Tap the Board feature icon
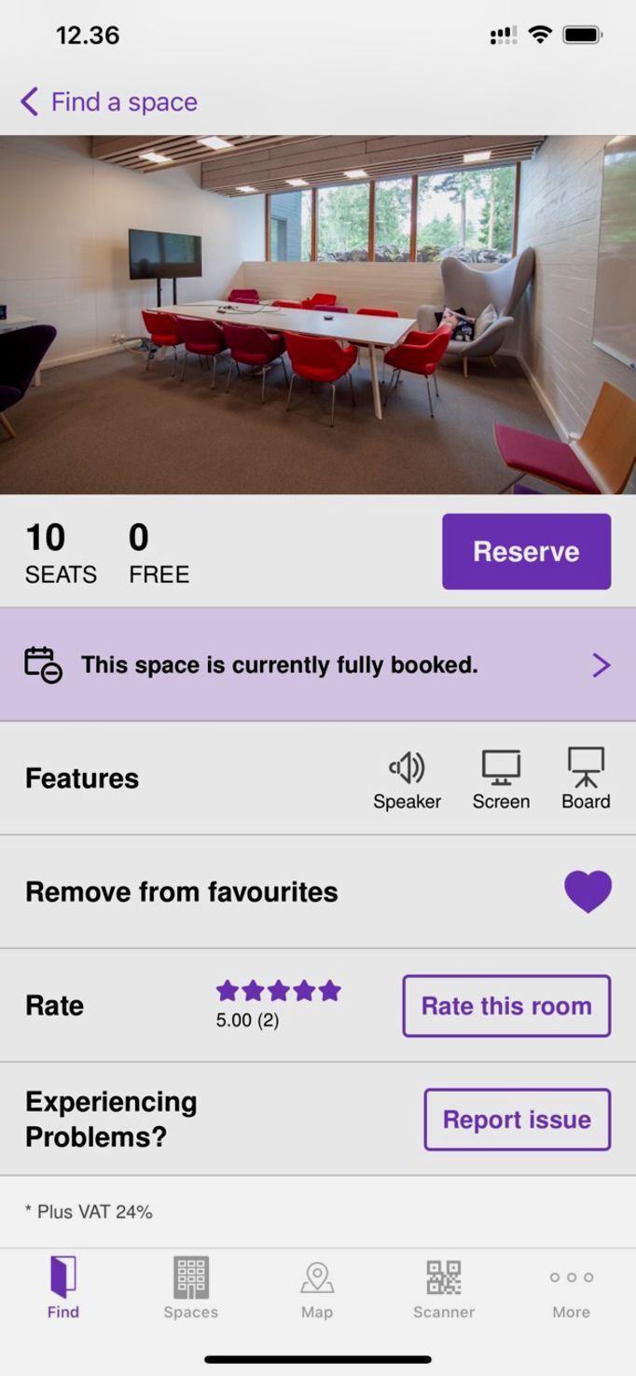636x1376 pixels. (586, 768)
